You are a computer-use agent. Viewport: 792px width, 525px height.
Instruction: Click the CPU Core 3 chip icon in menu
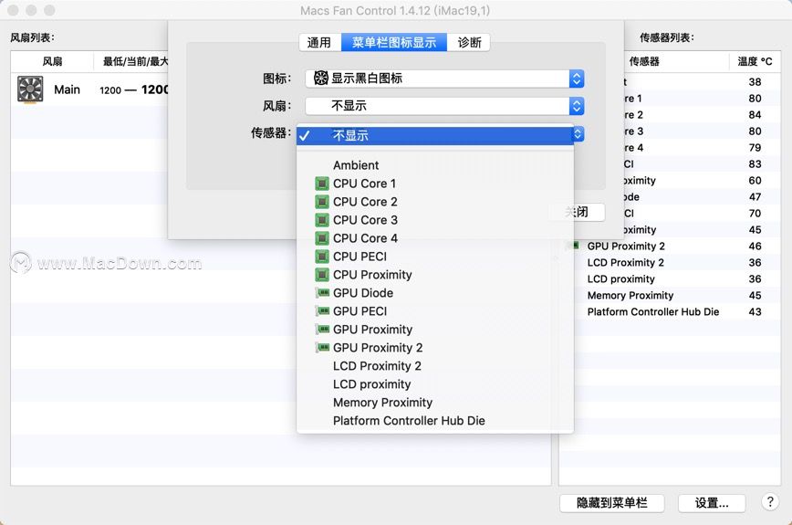pos(322,220)
